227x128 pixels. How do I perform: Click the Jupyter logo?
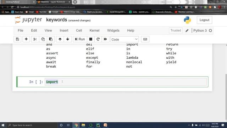pos(28,20)
